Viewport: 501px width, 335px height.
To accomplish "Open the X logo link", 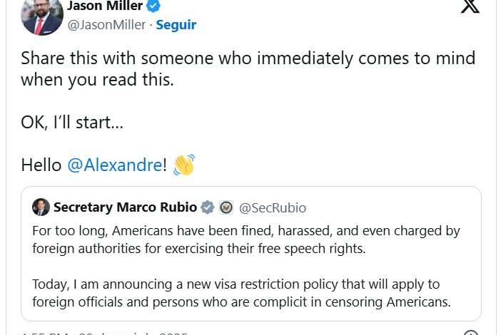I will click(470, 6).
